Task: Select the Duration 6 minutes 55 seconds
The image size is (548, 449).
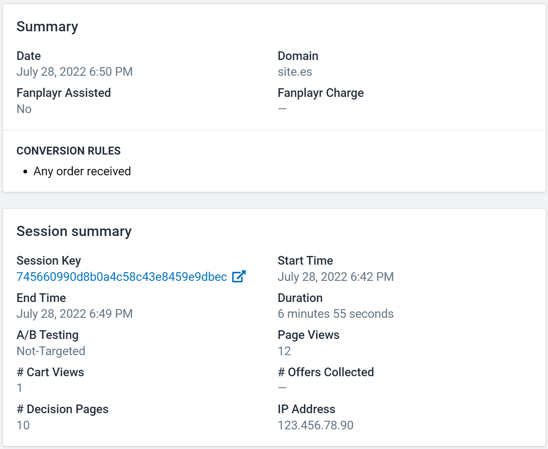Action: [x=335, y=314]
